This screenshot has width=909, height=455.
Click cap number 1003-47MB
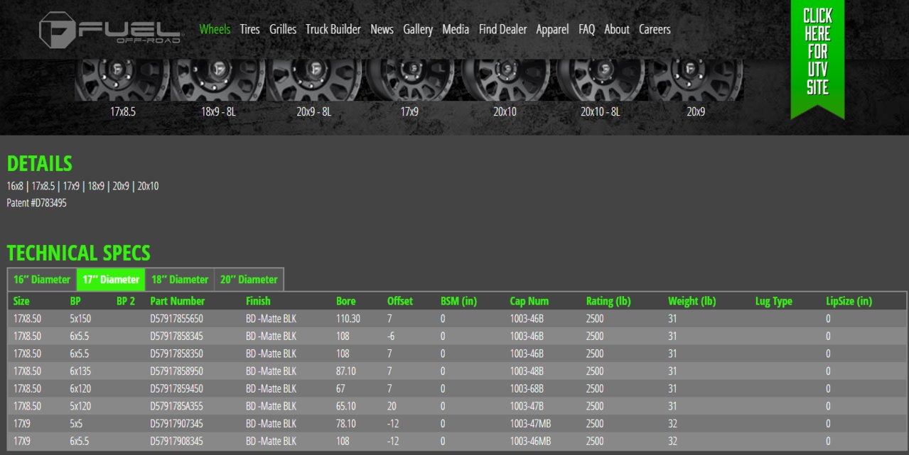tap(529, 424)
